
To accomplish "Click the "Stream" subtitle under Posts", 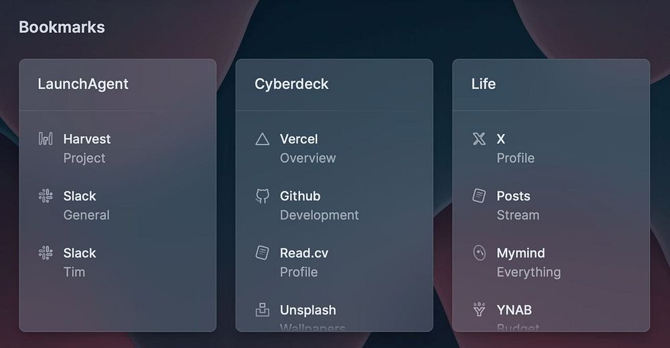I will (x=517, y=215).
